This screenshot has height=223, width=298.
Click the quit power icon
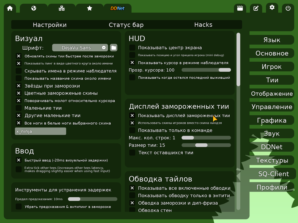click(x=288, y=8)
